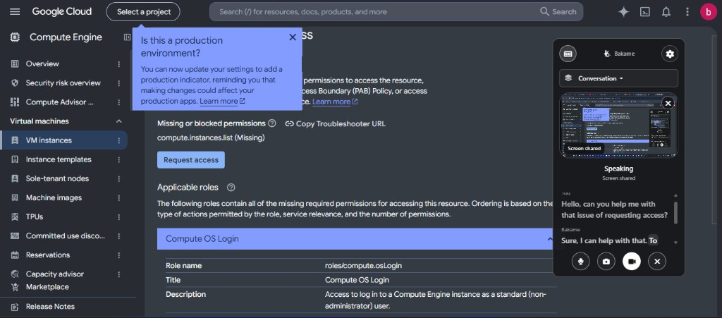Go to Sole-tenant nodes page

click(57, 178)
